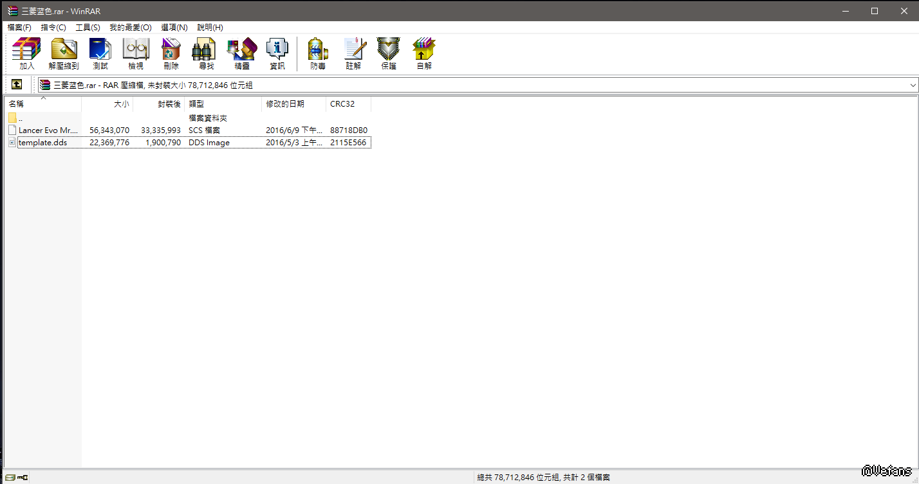This screenshot has height=484, width=919.
Task: Click the 加入 (Add) toolbar icon
Action: pyautogui.click(x=26, y=53)
